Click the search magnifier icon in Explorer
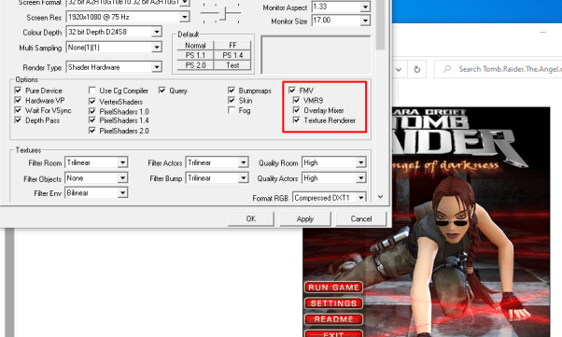This screenshot has width=562, height=337. coord(446,69)
